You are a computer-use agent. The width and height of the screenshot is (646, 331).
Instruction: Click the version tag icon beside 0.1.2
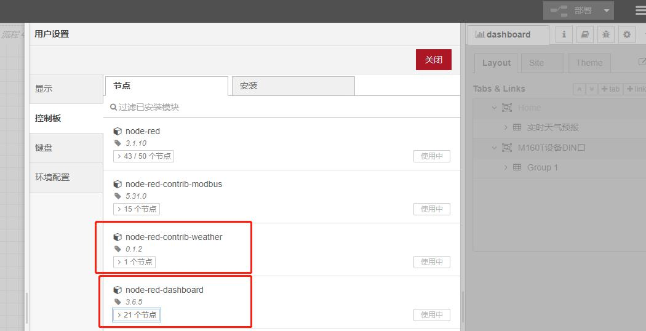coord(118,249)
